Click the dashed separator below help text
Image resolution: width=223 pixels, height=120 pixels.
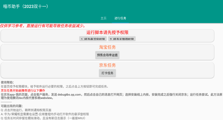(x=6, y=102)
